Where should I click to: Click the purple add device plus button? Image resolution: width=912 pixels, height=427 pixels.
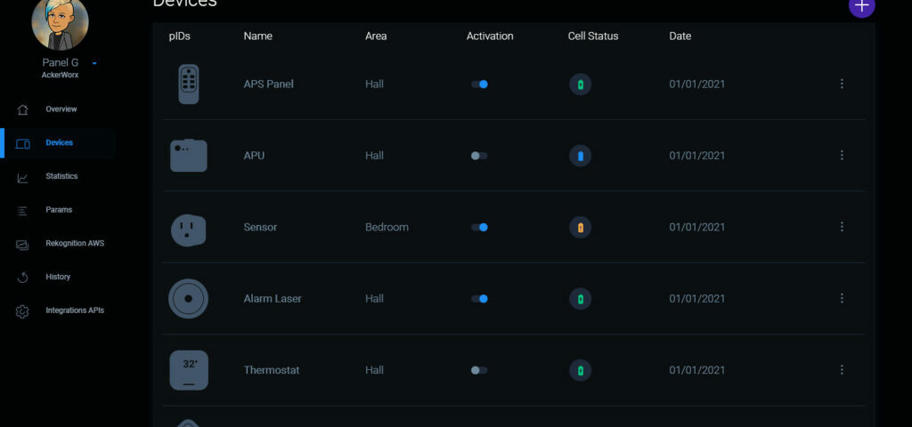click(x=861, y=6)
